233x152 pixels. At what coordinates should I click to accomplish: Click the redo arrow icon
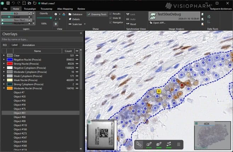point(19,3)
